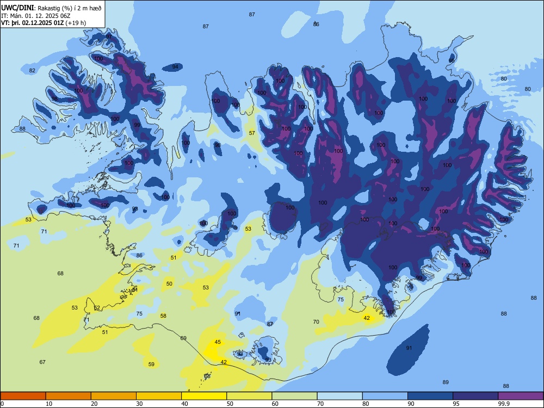Click the '69' humidity value on the coastline
544x408 pixels.
183,338
